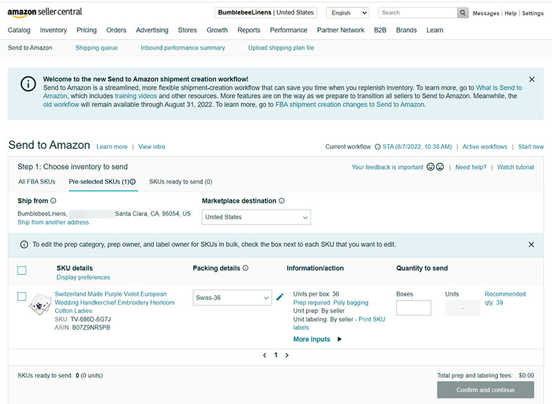
Task: Tick the checkbox for the Switzerland handkerchief SKU
Action: pos(22,296)
